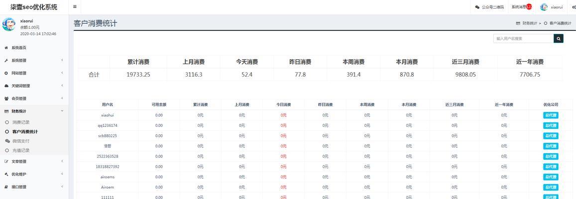Expand chevron beside 文章管理
This screenshot has width=576, height=199.
(x=62, y=161)
